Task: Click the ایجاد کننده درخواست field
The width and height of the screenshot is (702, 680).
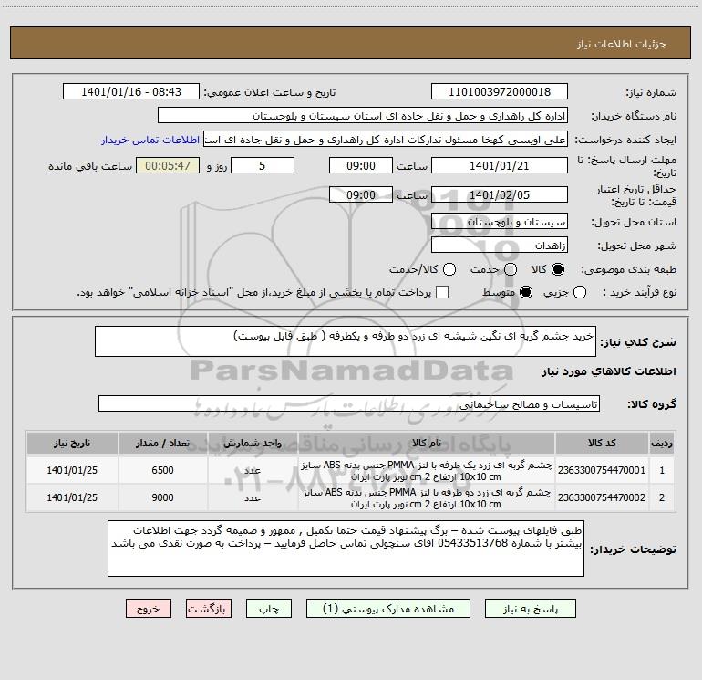Action: click(x=386, y=140)
